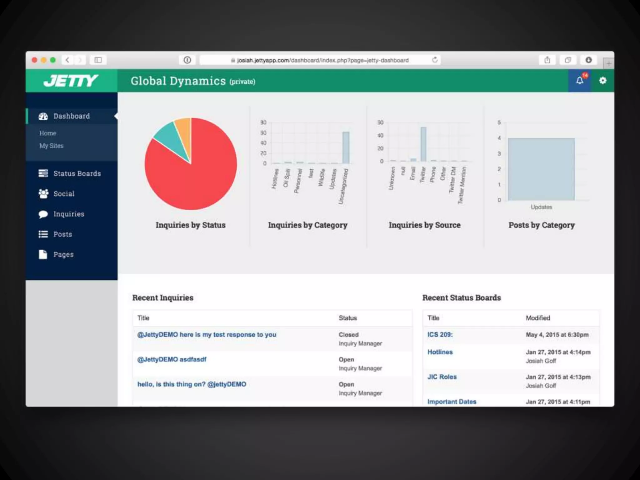Open the ICS 209 status board link
The height and width of the screenshot is (480, 640).
coord(440,335)
